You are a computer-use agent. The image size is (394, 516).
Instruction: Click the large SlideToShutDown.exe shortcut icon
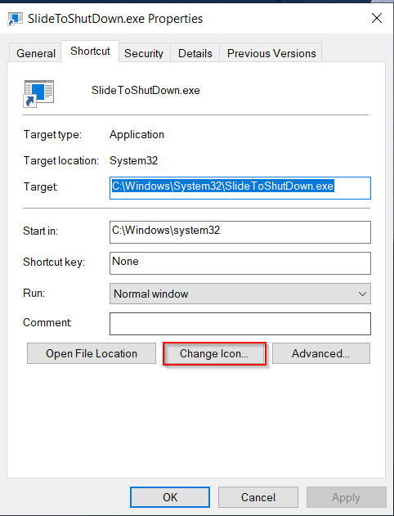pos(38,93)
